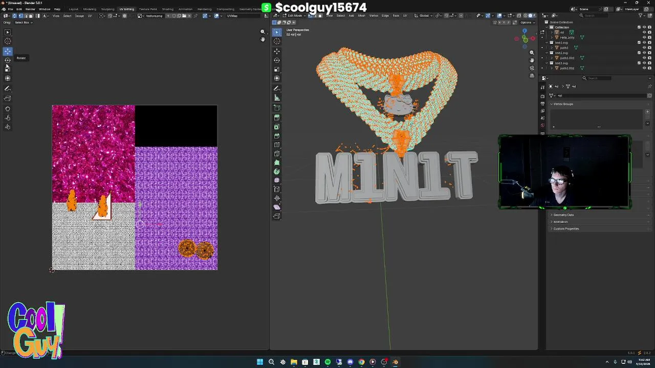
Task: Hide the Hello_kitty object in outliner
Action: (x=645, y=37)
